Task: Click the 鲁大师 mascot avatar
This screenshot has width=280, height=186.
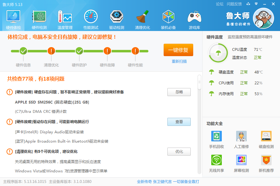Action: point(264,18)
